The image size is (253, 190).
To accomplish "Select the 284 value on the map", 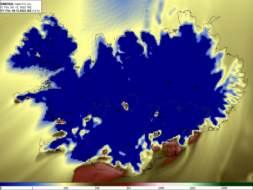I will 157,114.
